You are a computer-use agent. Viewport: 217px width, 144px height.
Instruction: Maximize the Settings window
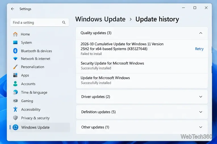[195, 8]
